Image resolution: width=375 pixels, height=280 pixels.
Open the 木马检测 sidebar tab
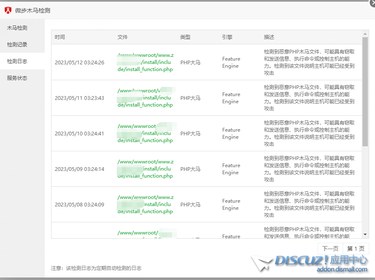[x=17, y=28]
